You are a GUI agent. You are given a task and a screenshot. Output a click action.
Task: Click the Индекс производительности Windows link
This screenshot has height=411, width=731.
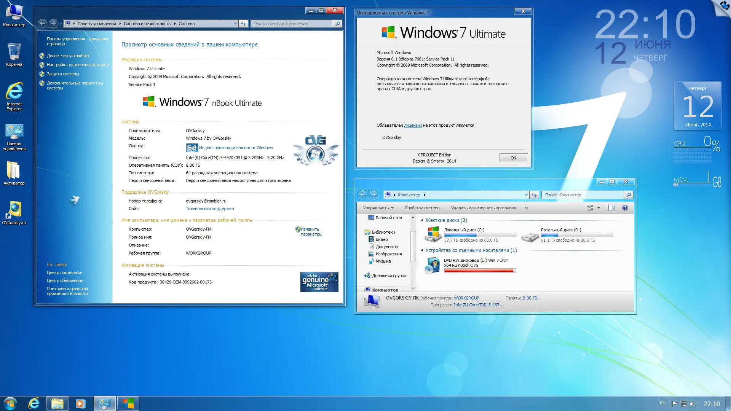236,148
